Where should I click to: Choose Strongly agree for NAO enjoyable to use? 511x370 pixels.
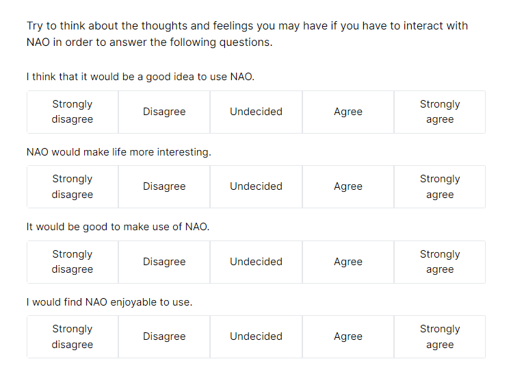440,336
